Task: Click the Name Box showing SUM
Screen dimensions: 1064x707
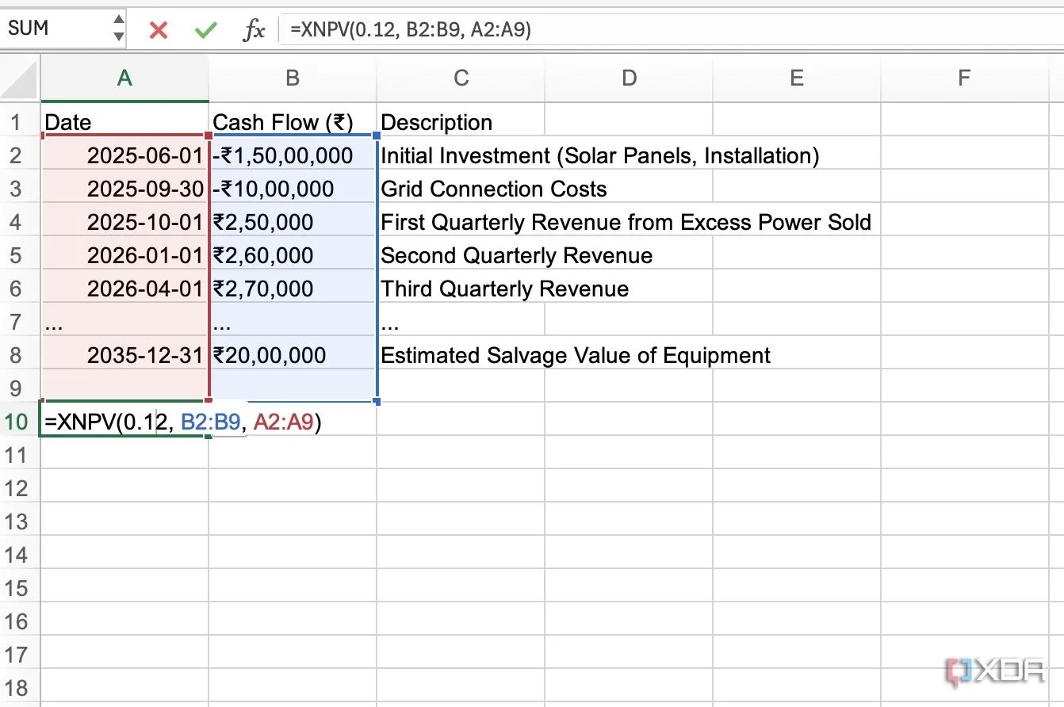Action: (55, 29)
